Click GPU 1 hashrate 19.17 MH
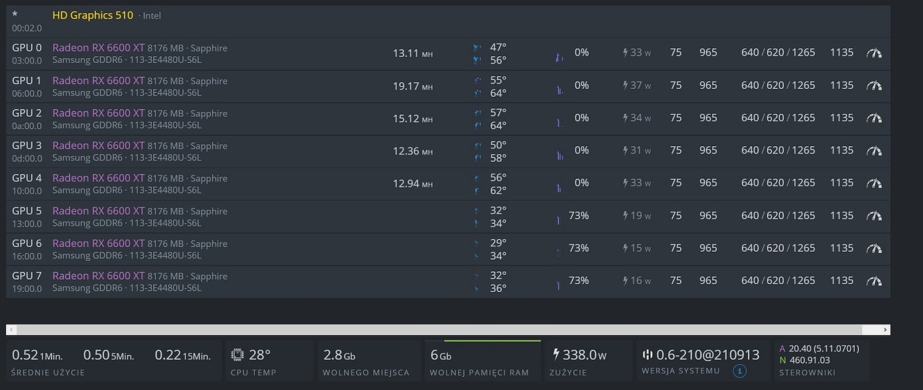The height and width of the screenshot is (390, 923). pos(412,85)
